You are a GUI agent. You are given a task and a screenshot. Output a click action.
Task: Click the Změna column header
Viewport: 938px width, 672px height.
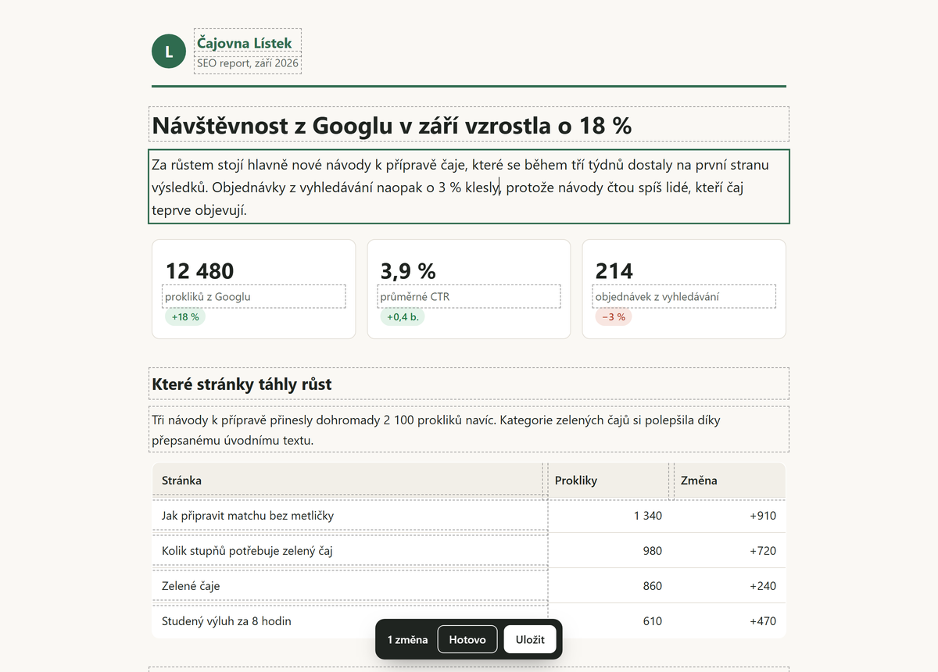[x=729, y=481]
